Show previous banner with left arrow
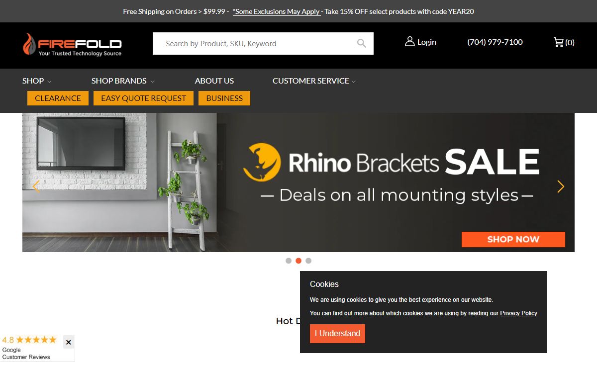 tap(36, 186)
